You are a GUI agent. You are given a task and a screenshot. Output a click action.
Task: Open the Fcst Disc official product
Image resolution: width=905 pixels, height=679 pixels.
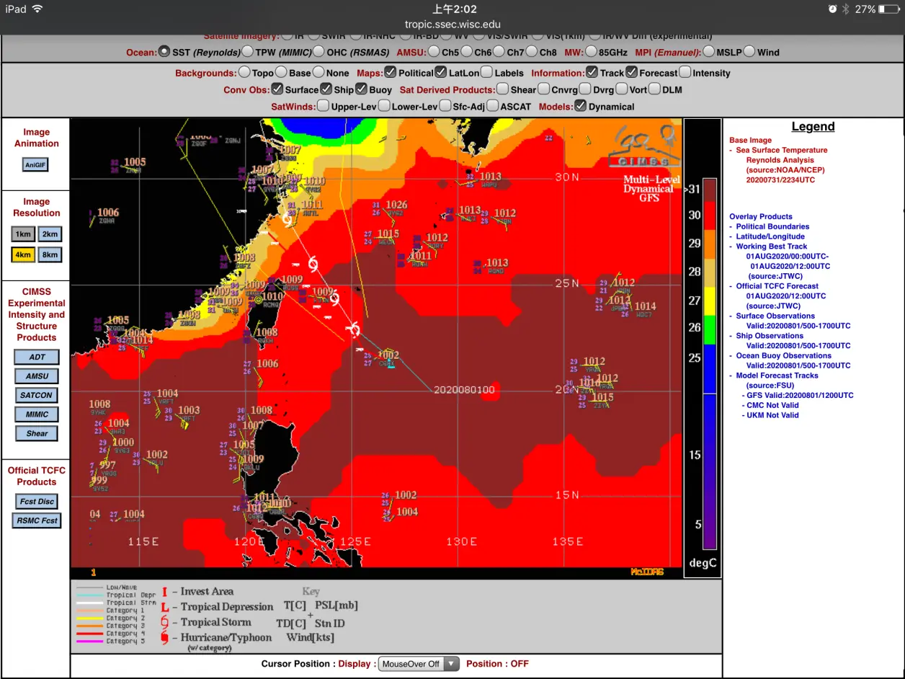point(37,501)
